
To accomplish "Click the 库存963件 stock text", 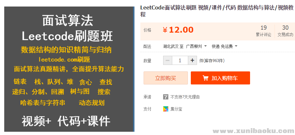I will pyautogui.click(x=212, y=61).
